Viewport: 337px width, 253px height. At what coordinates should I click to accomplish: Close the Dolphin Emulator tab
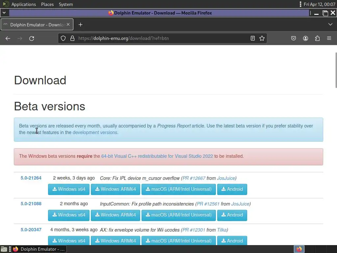pyautogui.click(x=68, y=24)
